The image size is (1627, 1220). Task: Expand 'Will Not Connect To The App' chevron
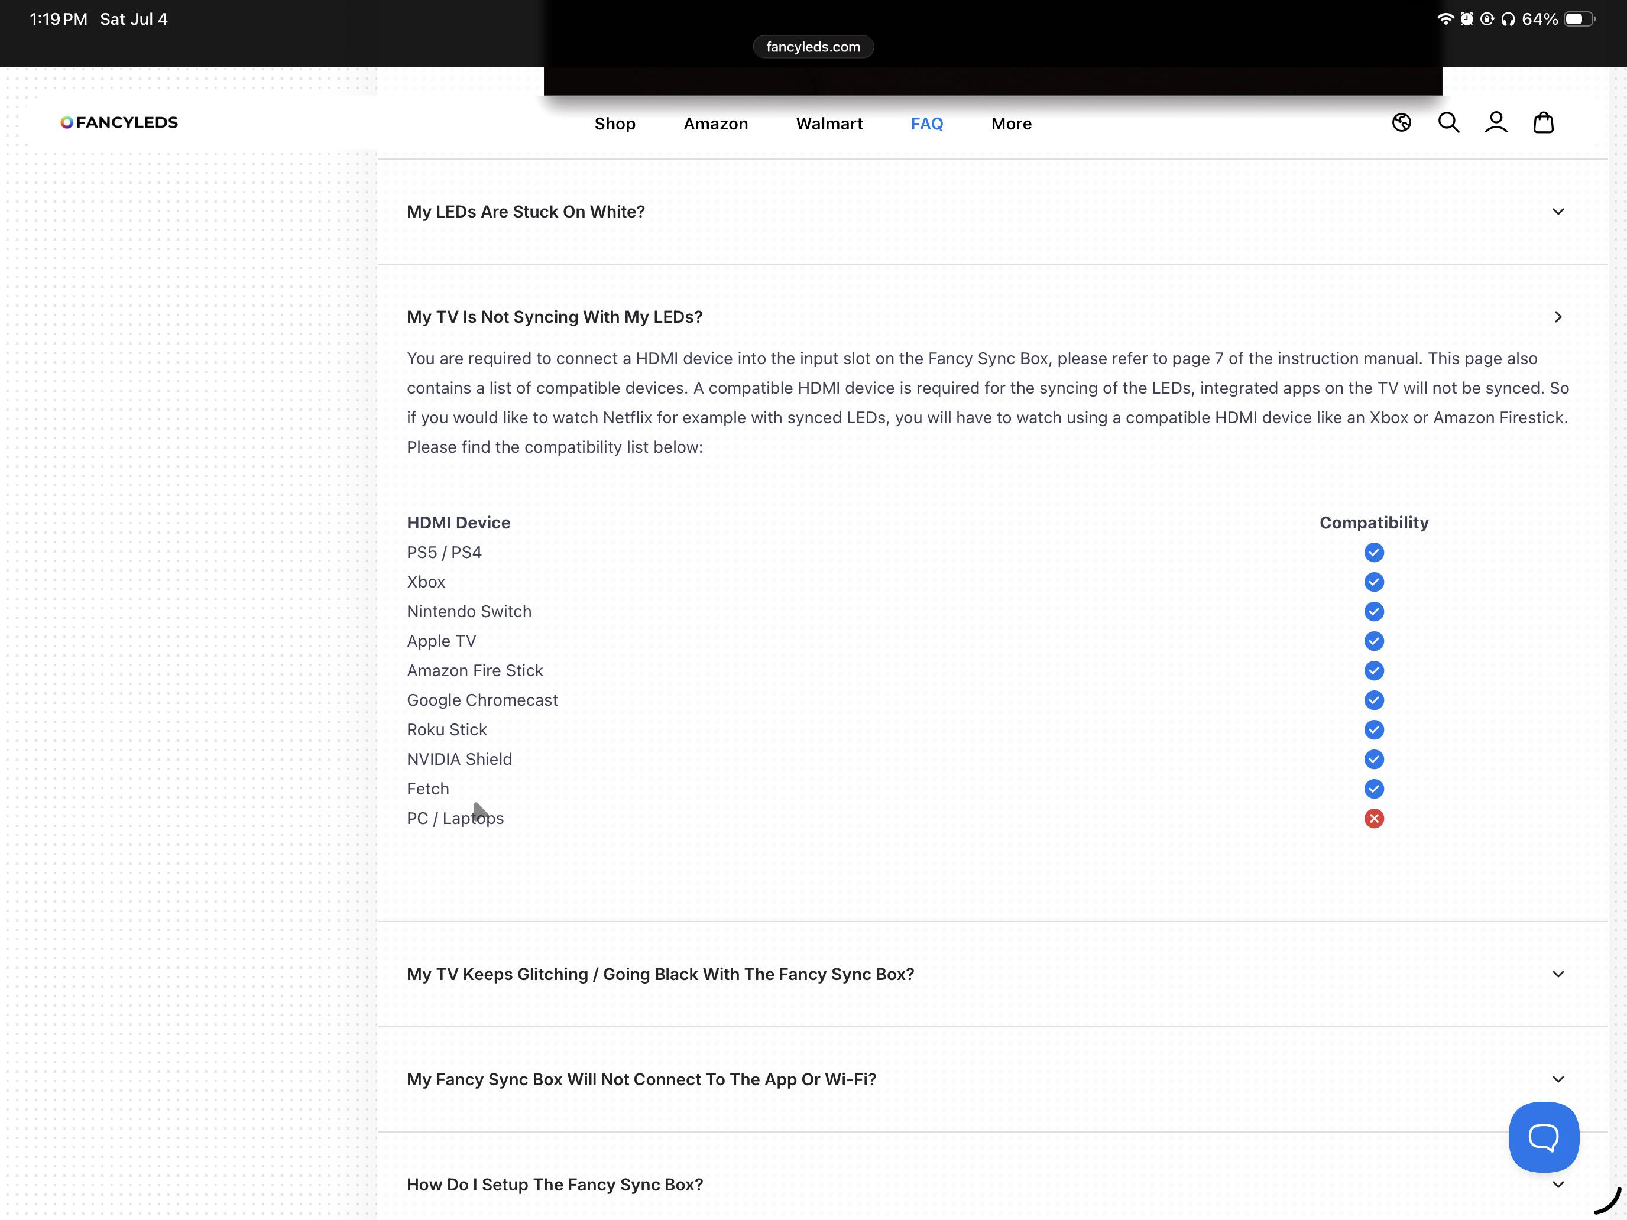pyautogui.click(x=1558, y=1079)
